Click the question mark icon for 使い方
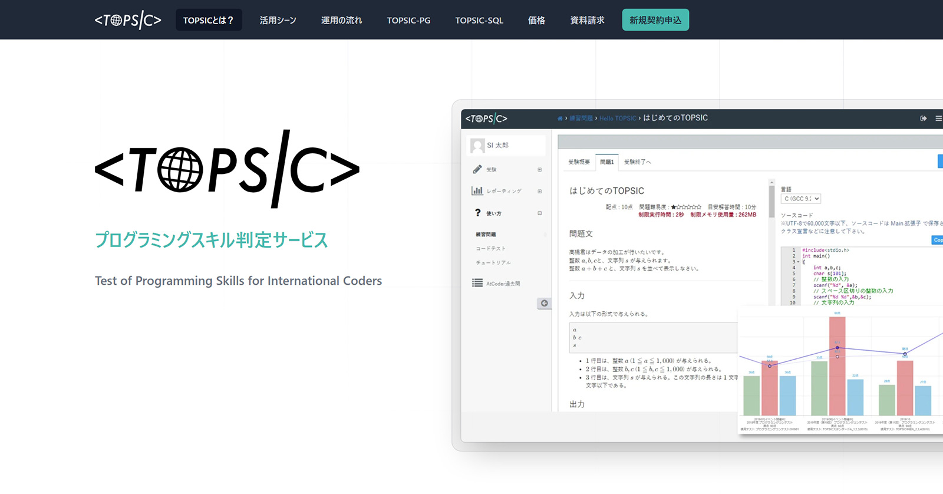 click(477, 213)
